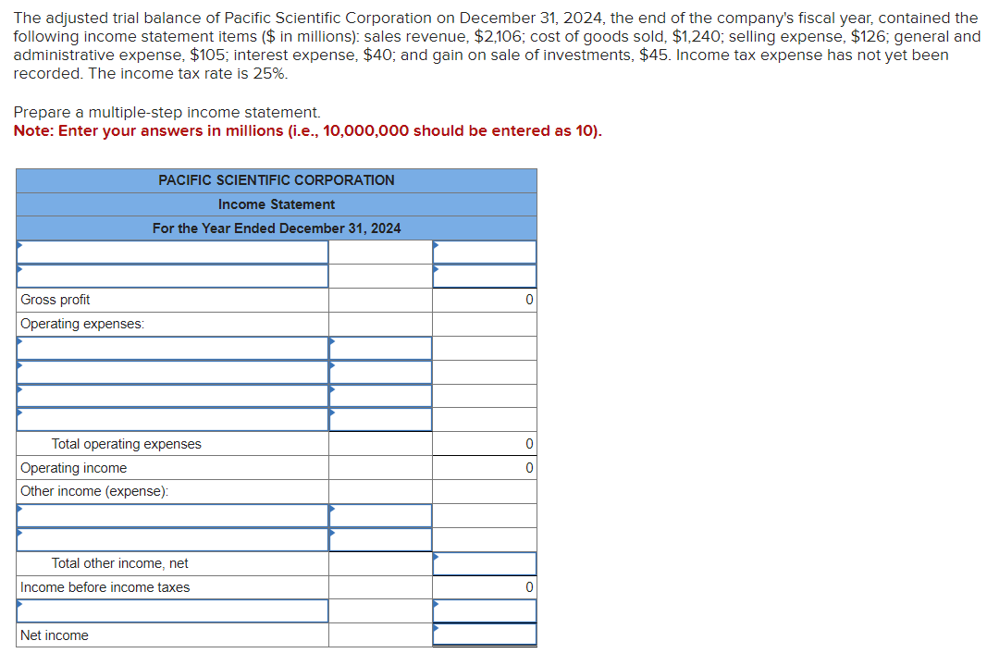The image size is (987, 653).
Task: Select the Operating income label
Action: [74, 468]
